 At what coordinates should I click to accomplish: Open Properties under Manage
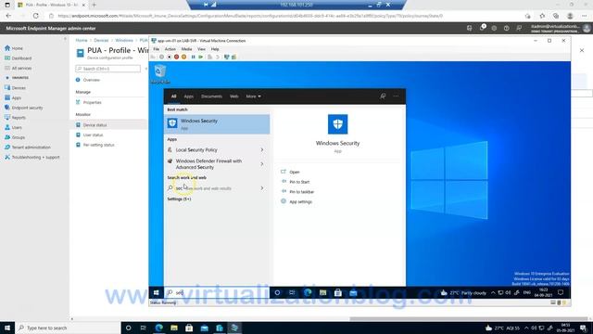tap(92, 102)
